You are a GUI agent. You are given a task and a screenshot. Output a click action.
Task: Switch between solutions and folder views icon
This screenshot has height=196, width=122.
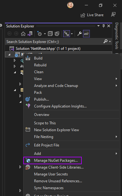pyautogui.click(x=30, y=34)
